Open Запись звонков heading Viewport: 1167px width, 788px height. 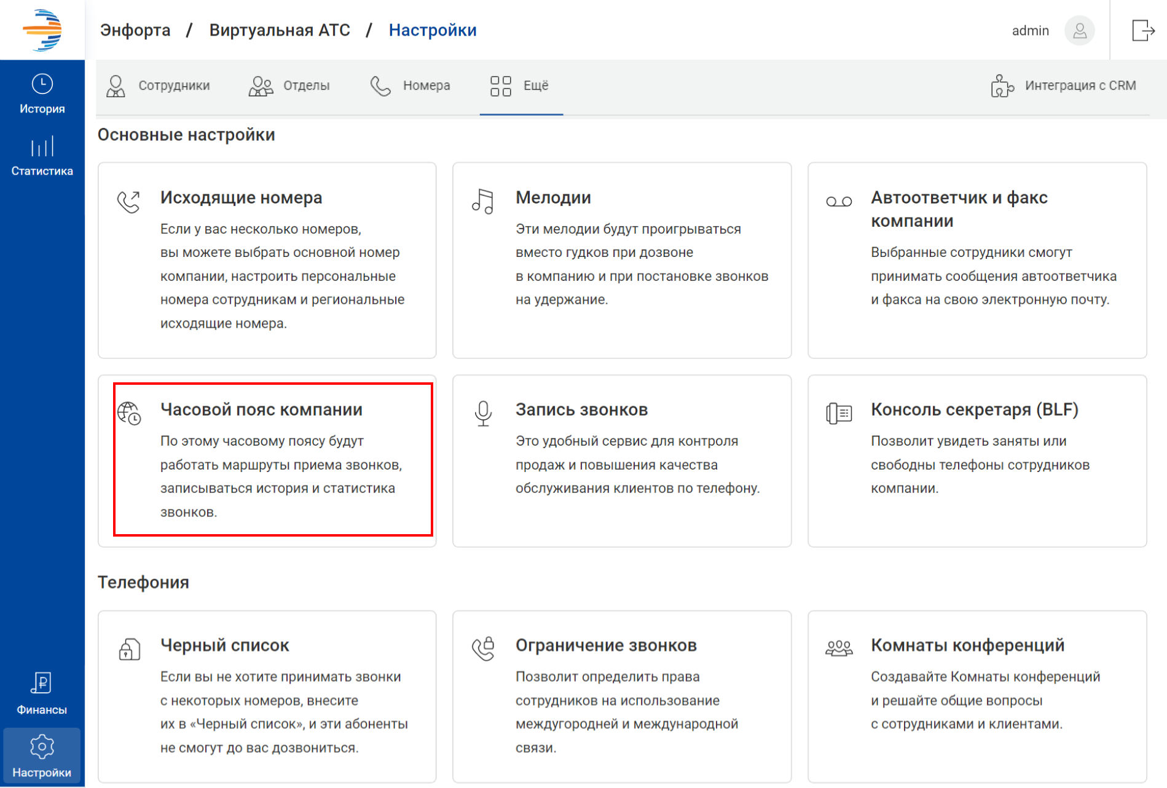(581, 410)
